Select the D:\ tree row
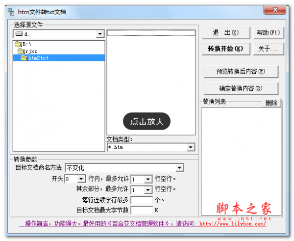294x241 pixels. (59, 44)
